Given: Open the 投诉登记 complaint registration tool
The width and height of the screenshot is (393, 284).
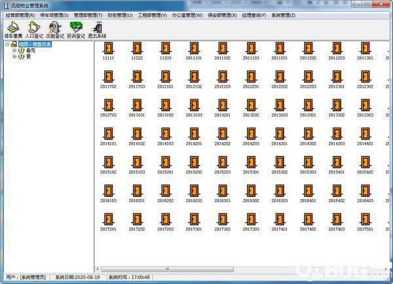Looking at the screenshot, I should click(76, 30).
